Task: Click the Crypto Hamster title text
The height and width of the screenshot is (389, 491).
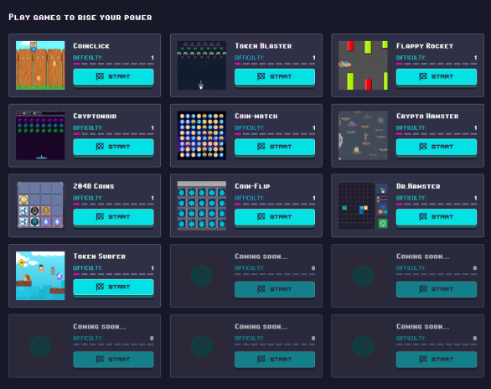Action: pyautogui.click(x=427, y=117)
